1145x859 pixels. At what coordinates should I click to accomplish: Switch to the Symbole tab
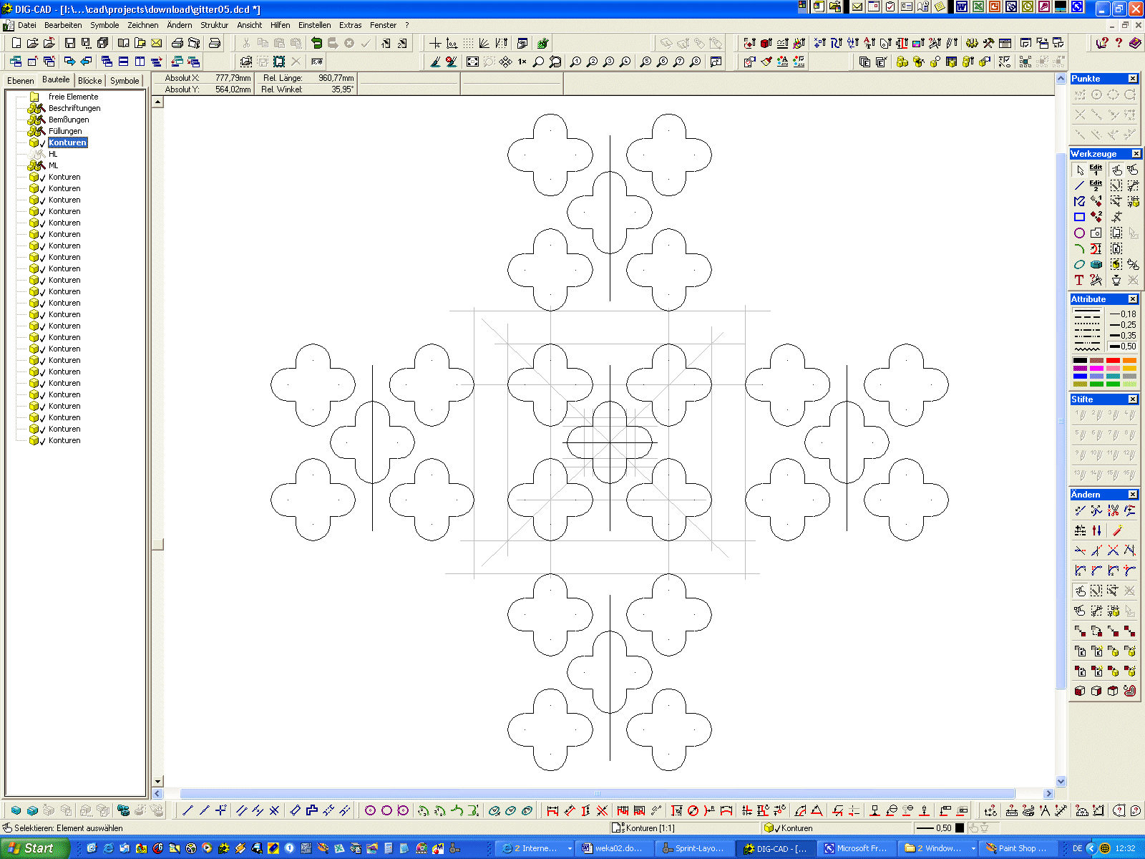125,81
